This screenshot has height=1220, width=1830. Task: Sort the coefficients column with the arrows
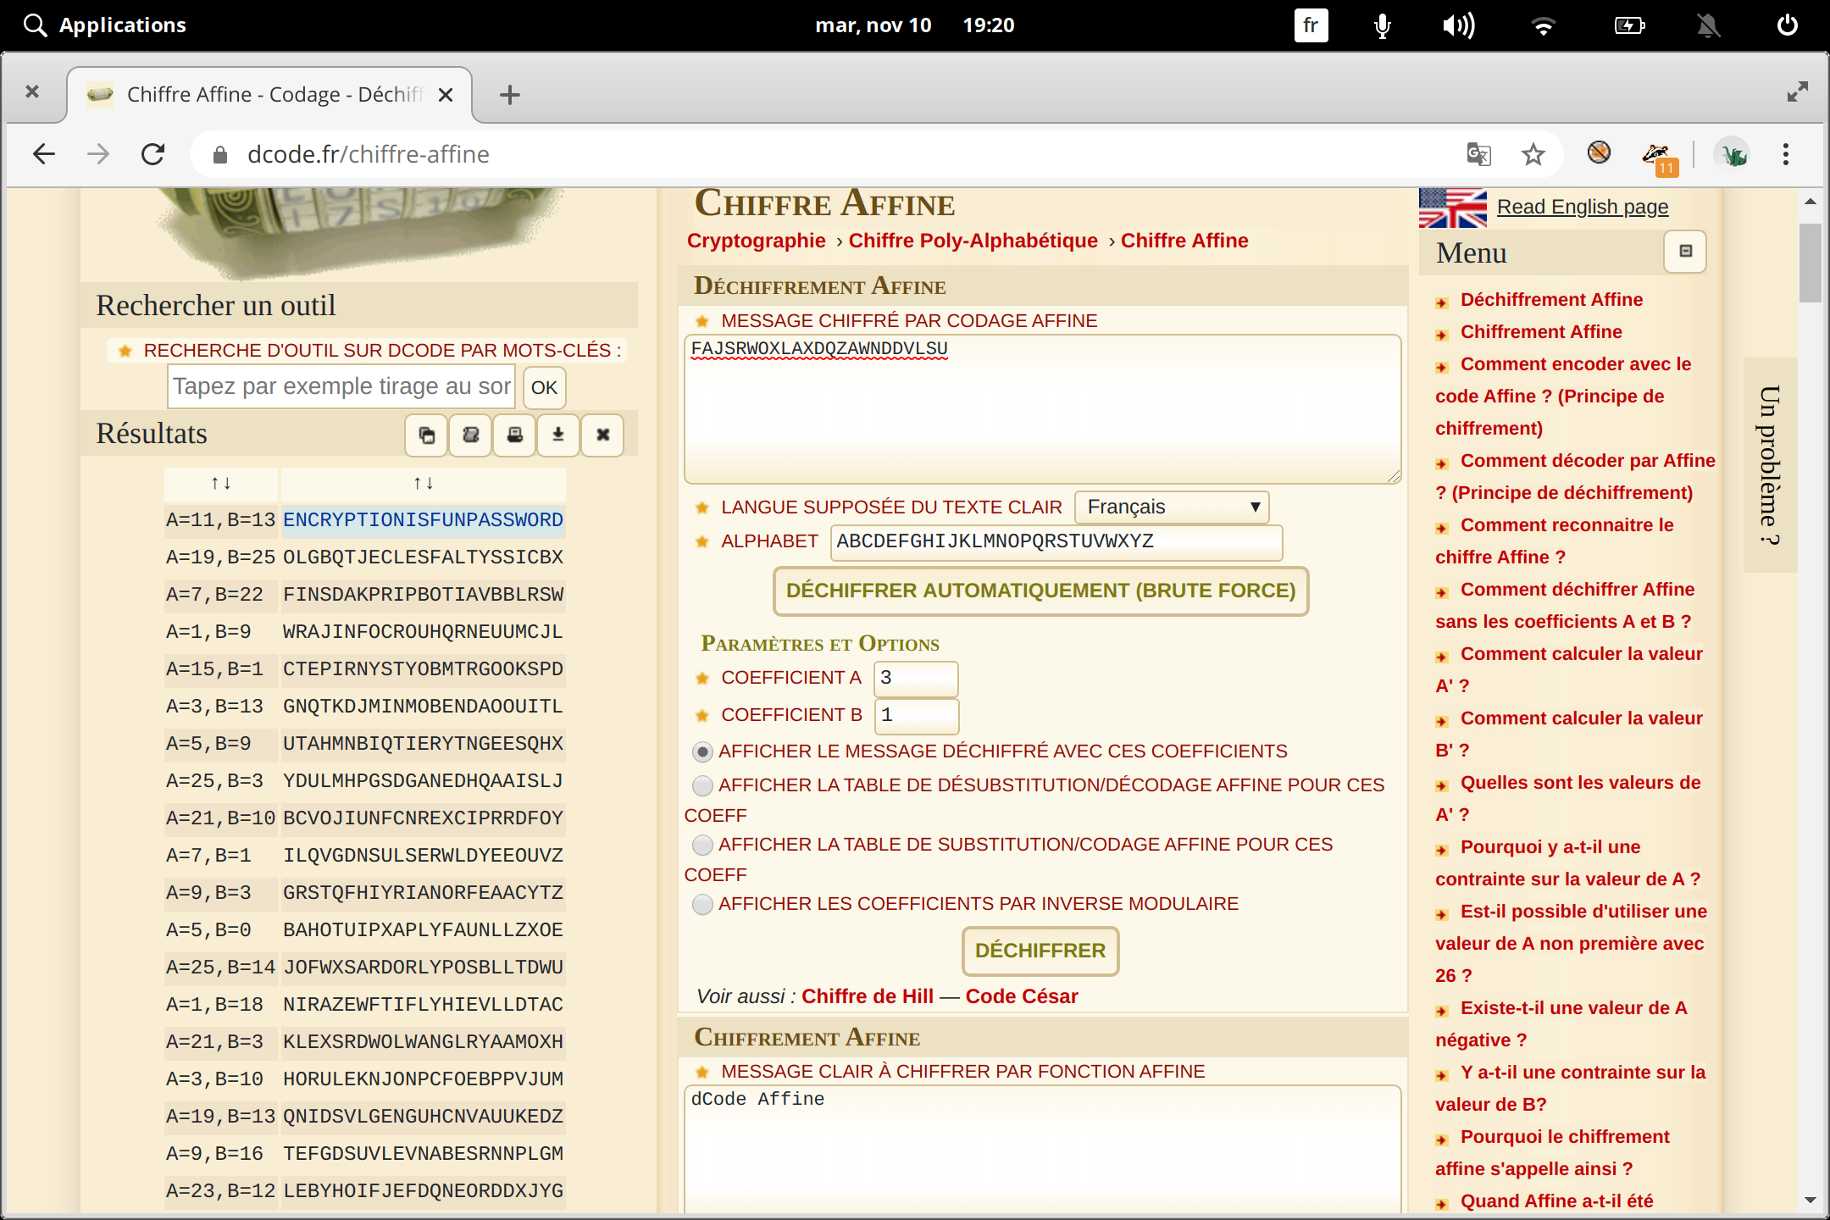220,483
